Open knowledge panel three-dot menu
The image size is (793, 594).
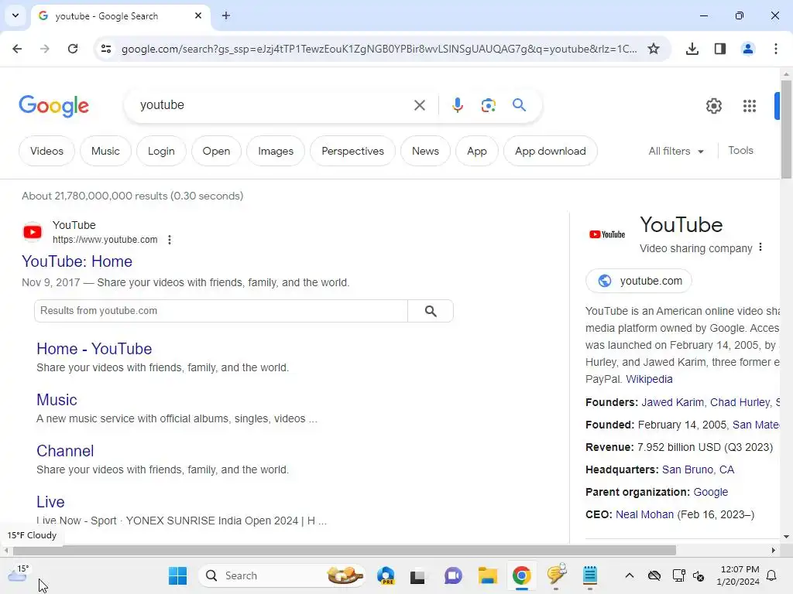tap(760, 247)
